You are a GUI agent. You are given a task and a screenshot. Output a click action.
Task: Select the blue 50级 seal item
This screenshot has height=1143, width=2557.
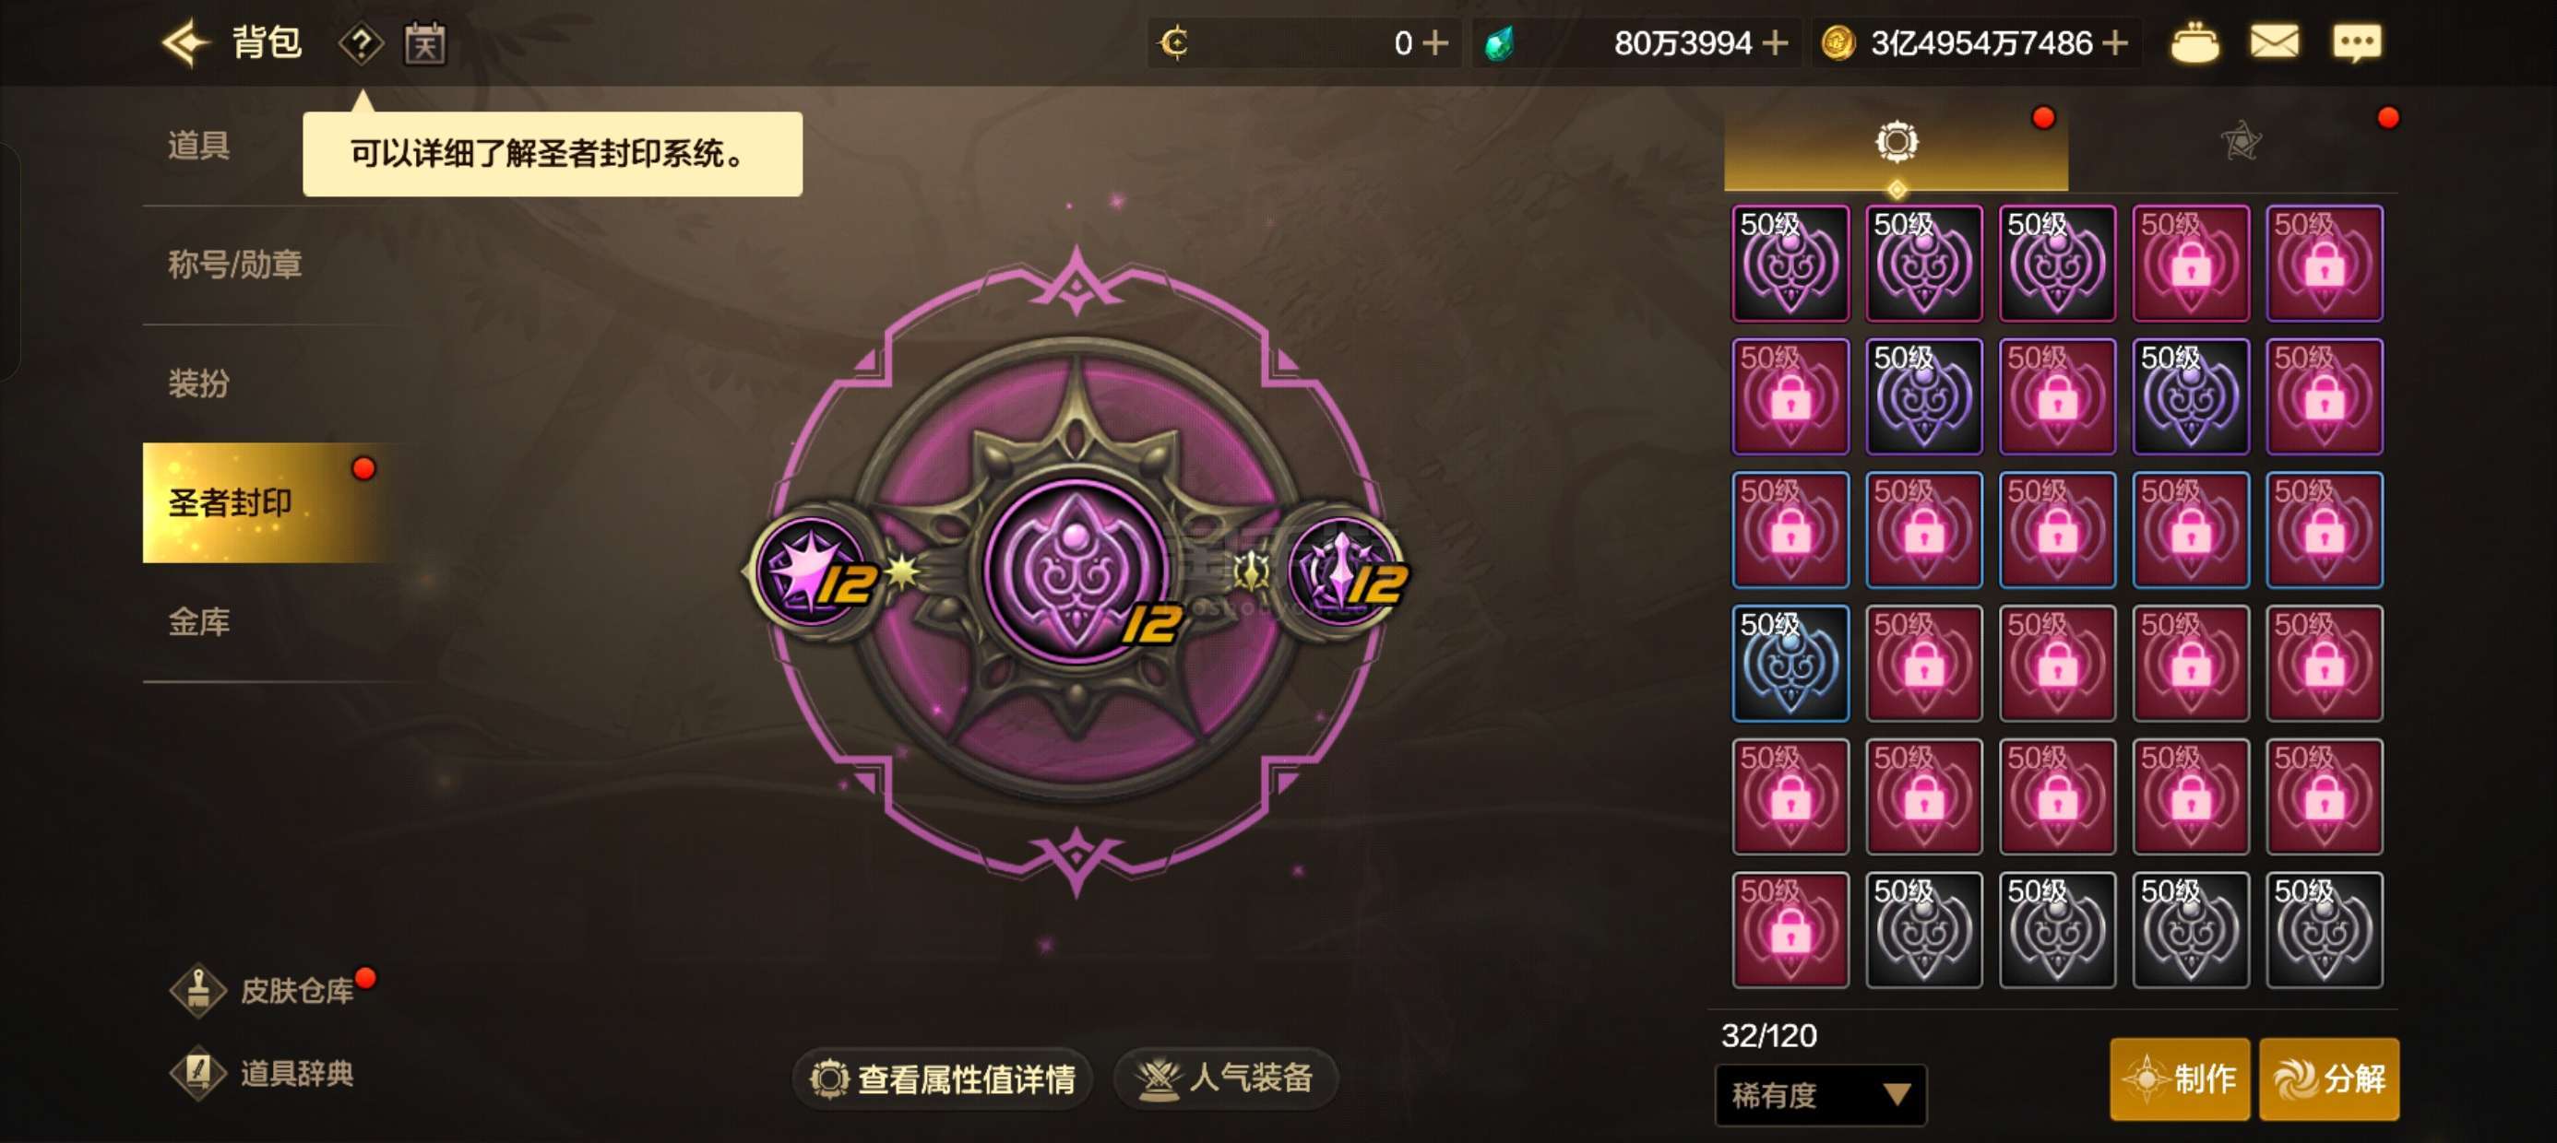click(1790, 663)
